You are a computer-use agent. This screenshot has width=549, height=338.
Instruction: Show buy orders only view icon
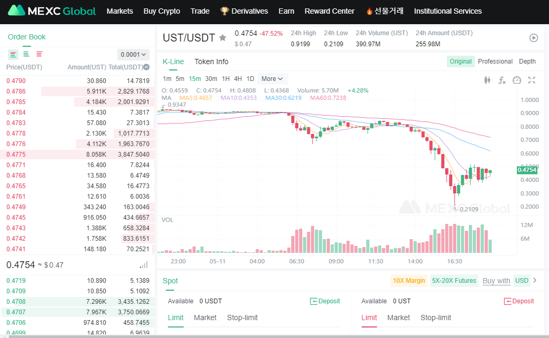pyautogui.click(x=26, y=54)
